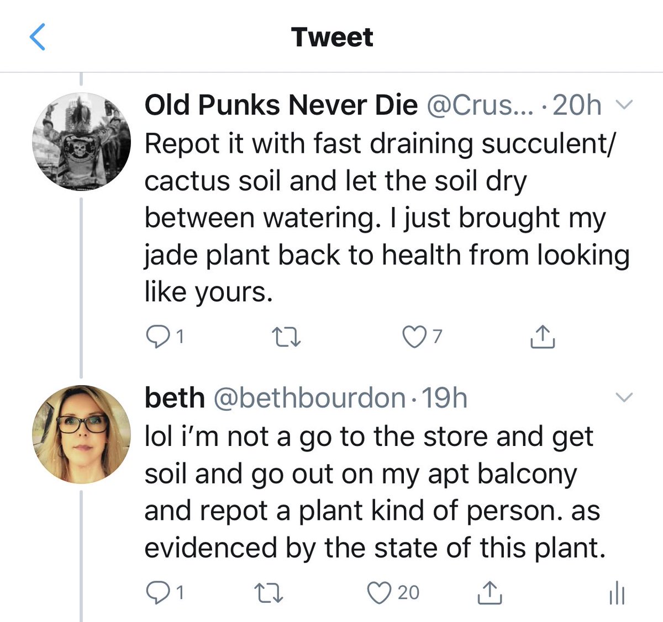The image size is (663, 622).
Task: Tap the back arrow to go back
Action: 37,38
